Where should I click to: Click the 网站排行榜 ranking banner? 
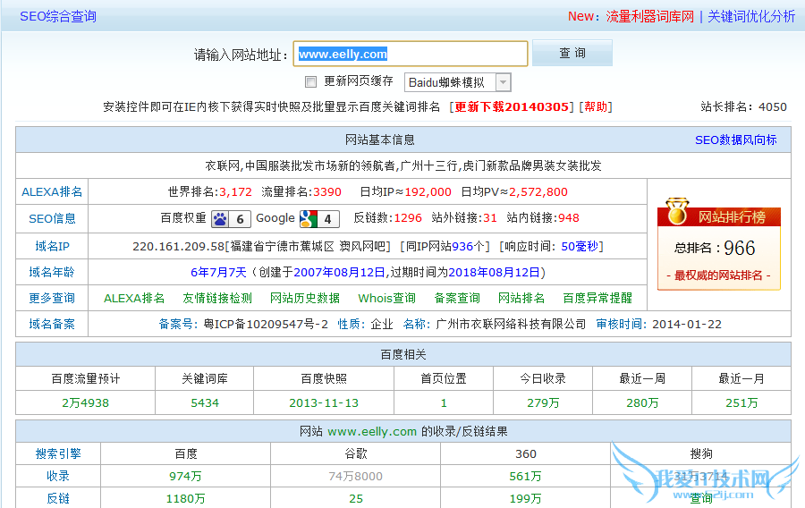(x=731, y=217)
